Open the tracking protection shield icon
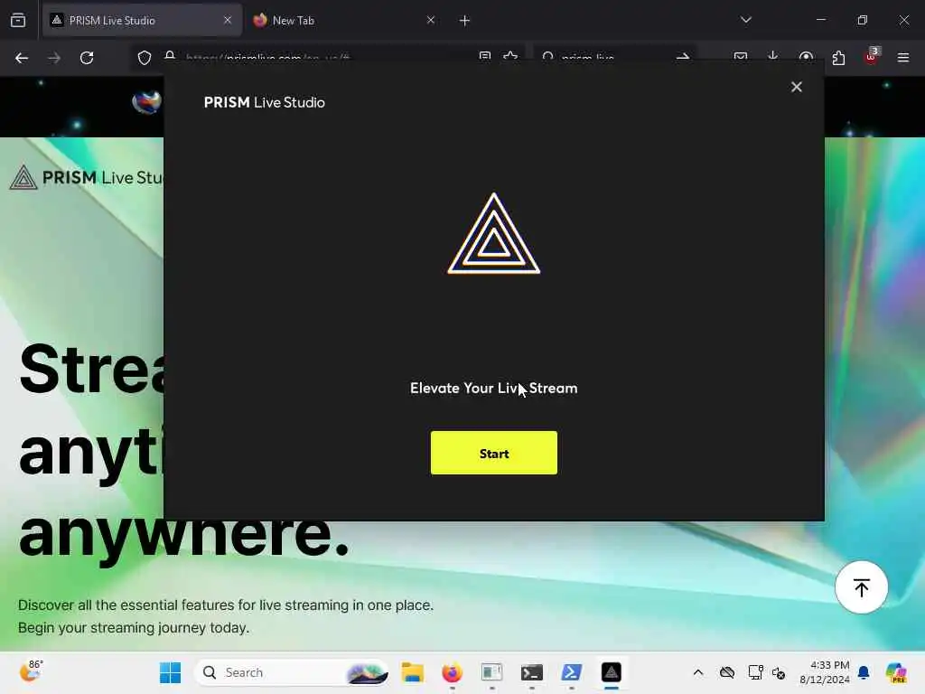The image size is (925, 694). coord(145,58)
